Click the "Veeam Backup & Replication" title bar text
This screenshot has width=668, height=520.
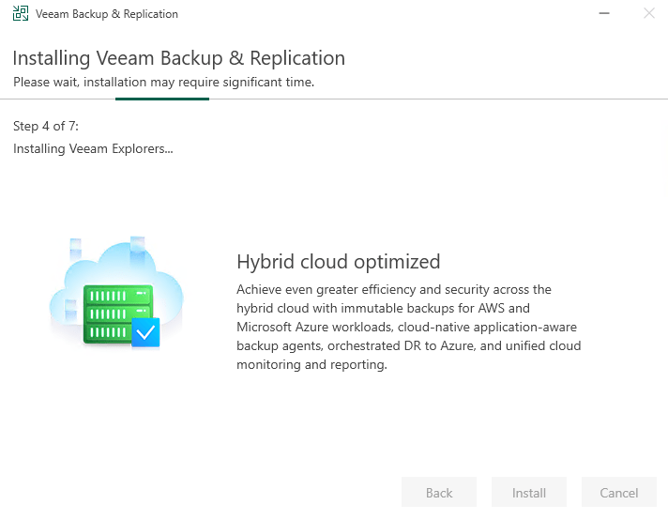(106, 14)
